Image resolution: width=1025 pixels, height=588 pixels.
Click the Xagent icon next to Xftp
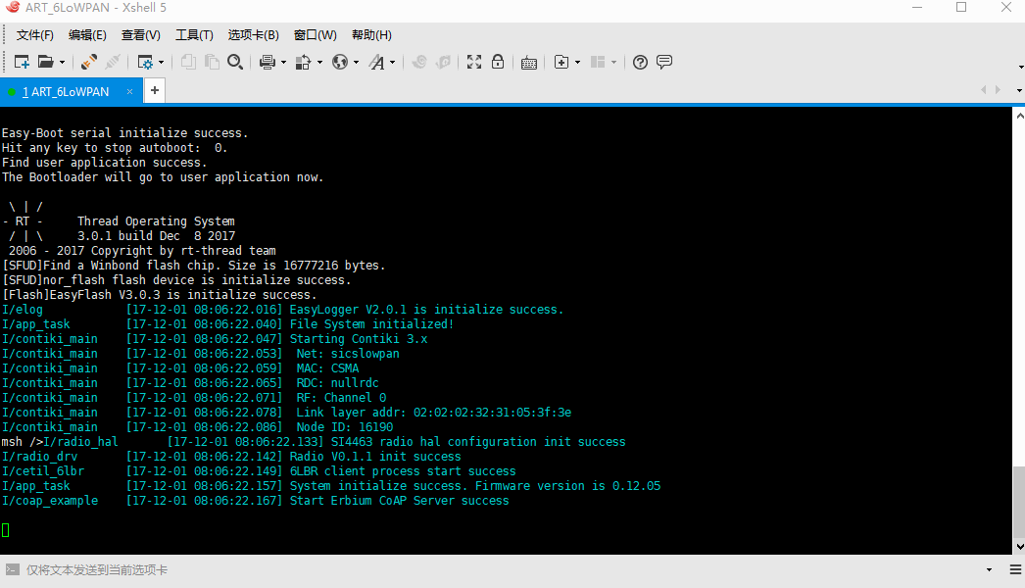coord(443,62)
